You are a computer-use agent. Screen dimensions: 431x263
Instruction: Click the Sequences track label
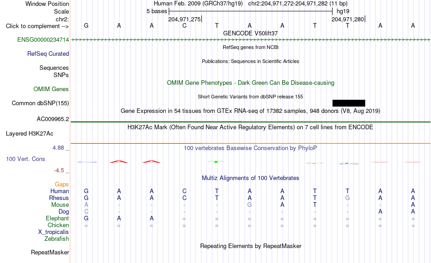54,68
